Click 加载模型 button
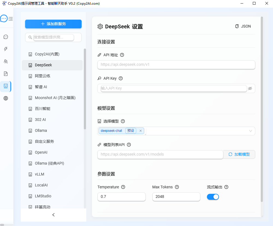273x226 pixels. (x=239, y=154)
